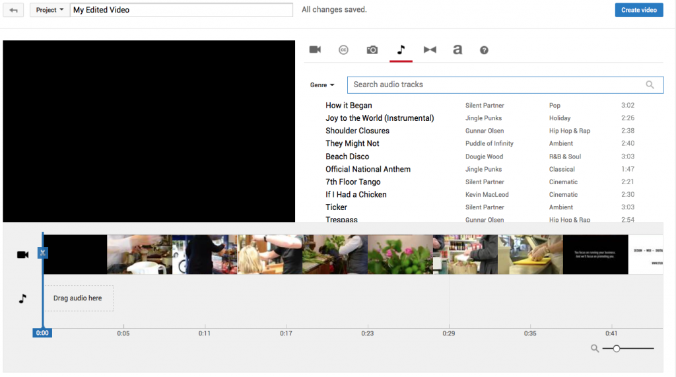Viewport: 676px width, 377px height.
Task: Select the '7th Floor Tango' track
Action: click(353, 182)
